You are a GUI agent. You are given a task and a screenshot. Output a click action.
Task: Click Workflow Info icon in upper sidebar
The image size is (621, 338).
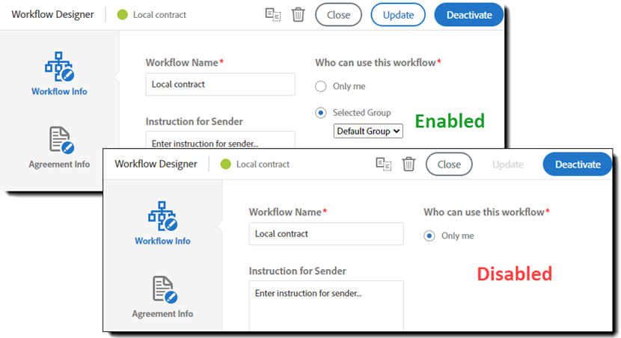tap(59, 67)
